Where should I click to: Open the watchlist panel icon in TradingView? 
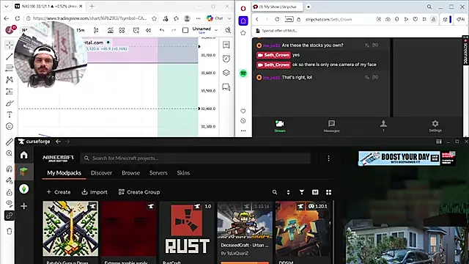click(226, 45)
